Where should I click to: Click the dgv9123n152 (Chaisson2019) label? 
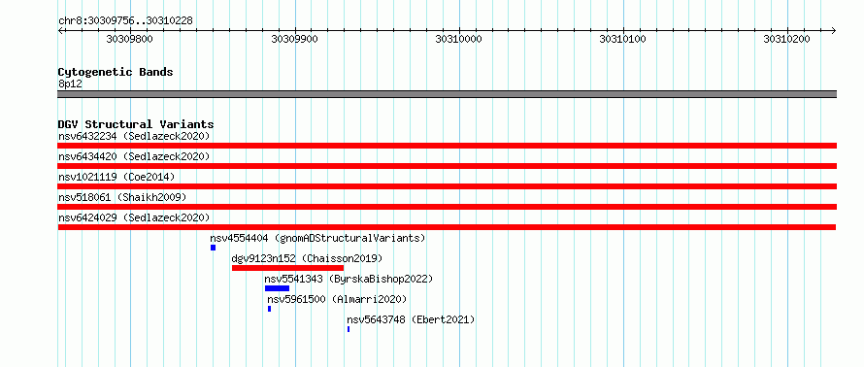coord(307,258)
